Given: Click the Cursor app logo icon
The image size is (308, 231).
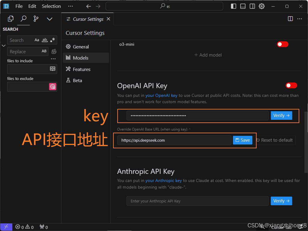Looking at the screenshot, I should click(x=6, y=6).
